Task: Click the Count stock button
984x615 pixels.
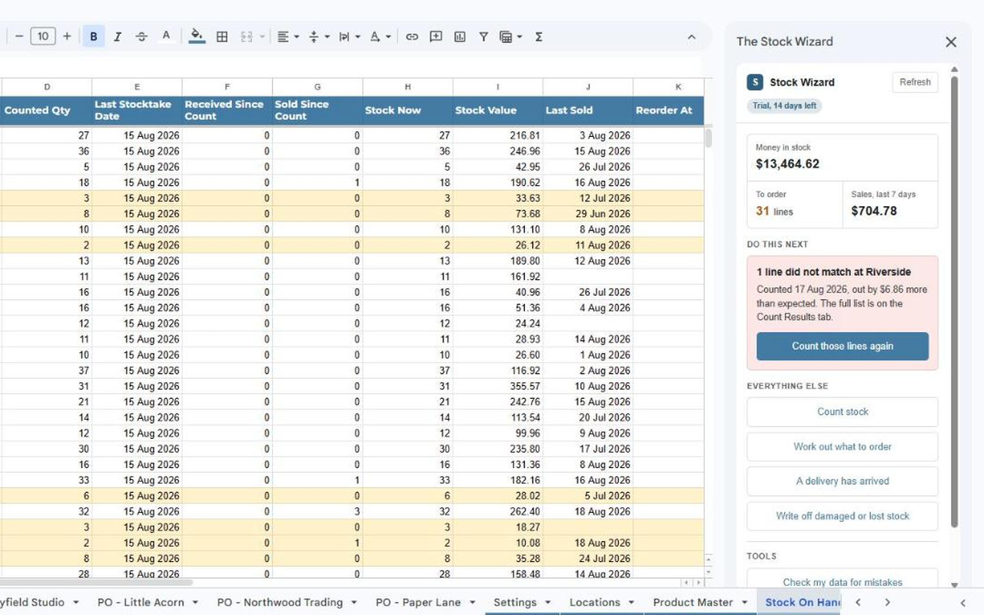Action: [x=843, y=411]
